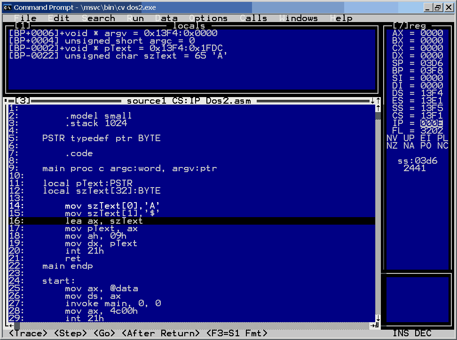The image size is (457, 340).
Task: Open the Windows menu
Action: click(299, 18)
